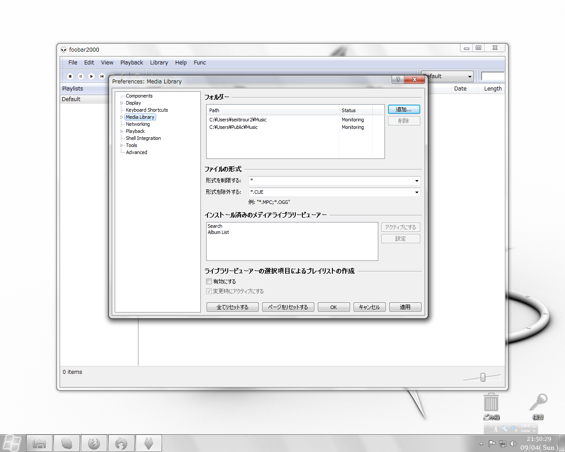Open the Help menu

point(181,63)
